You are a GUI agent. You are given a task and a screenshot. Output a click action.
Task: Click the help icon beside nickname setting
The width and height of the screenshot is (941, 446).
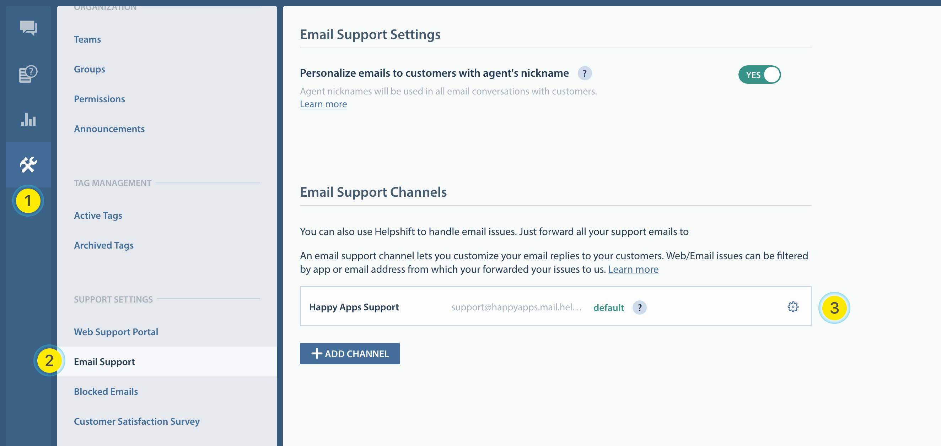(585, 74)
